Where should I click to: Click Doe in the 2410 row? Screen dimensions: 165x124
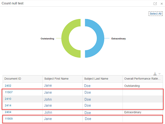[88, 99]
